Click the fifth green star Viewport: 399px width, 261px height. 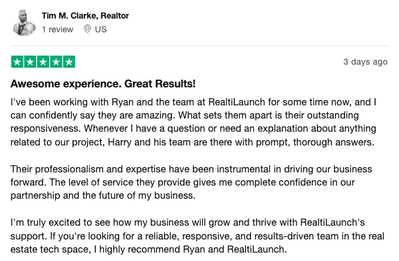pos(69,62)
